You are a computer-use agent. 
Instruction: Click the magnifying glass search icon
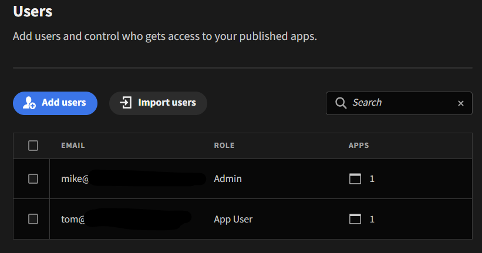(x=341, y=103)
